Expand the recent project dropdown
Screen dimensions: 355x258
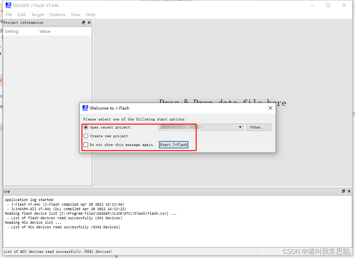pos(240,127)
